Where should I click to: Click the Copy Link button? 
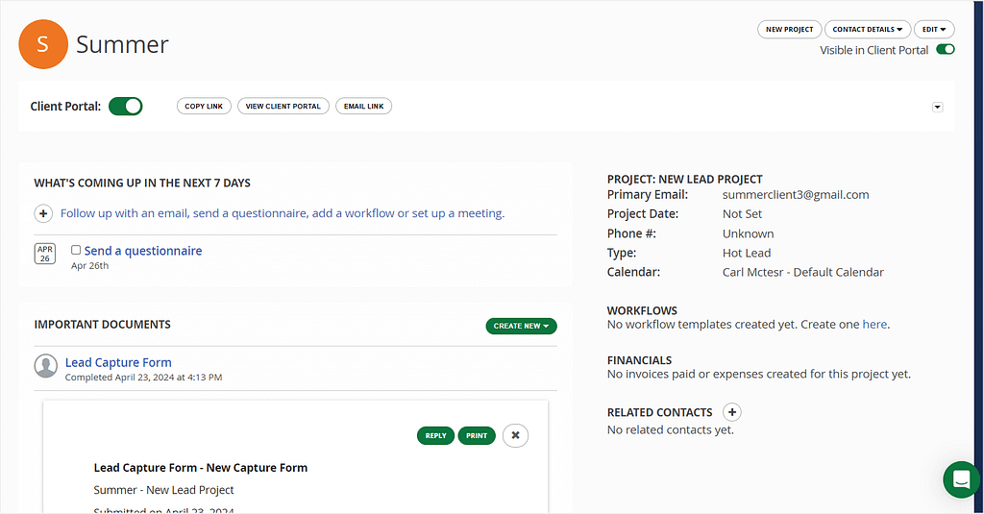coord(204,107)
